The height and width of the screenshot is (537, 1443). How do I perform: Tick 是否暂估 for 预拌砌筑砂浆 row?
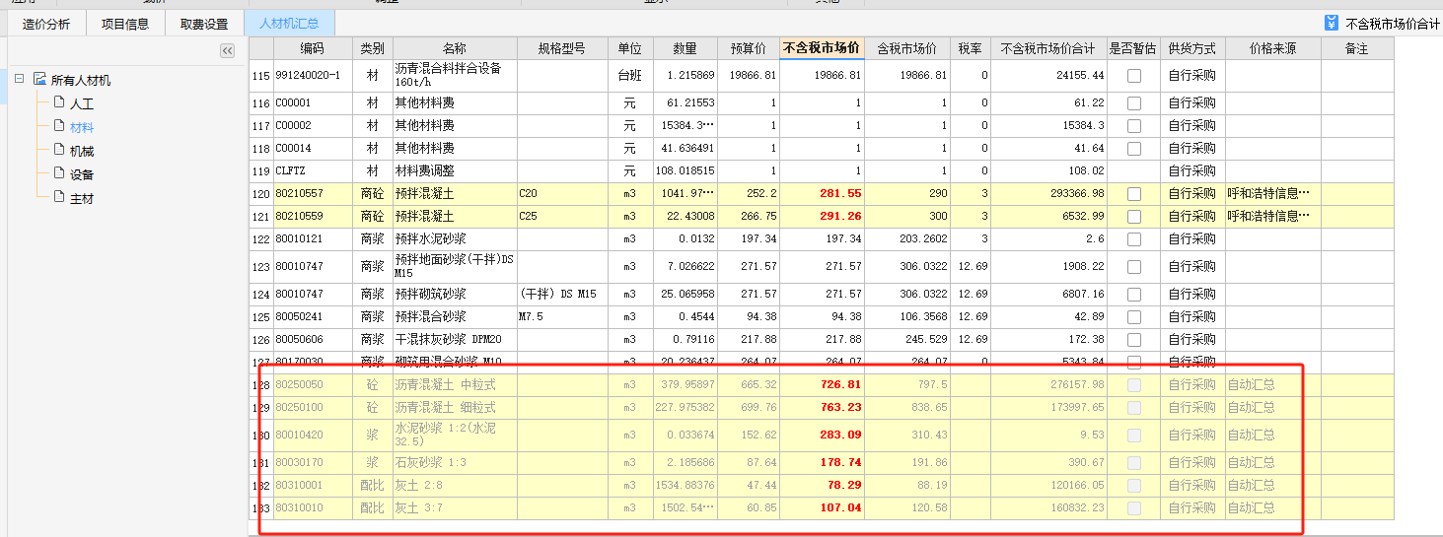(x=1134, y=295)
